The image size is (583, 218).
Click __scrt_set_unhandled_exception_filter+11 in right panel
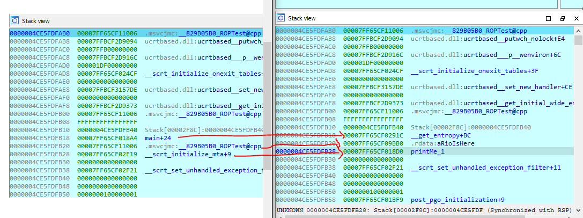click(x=485, y=168)
